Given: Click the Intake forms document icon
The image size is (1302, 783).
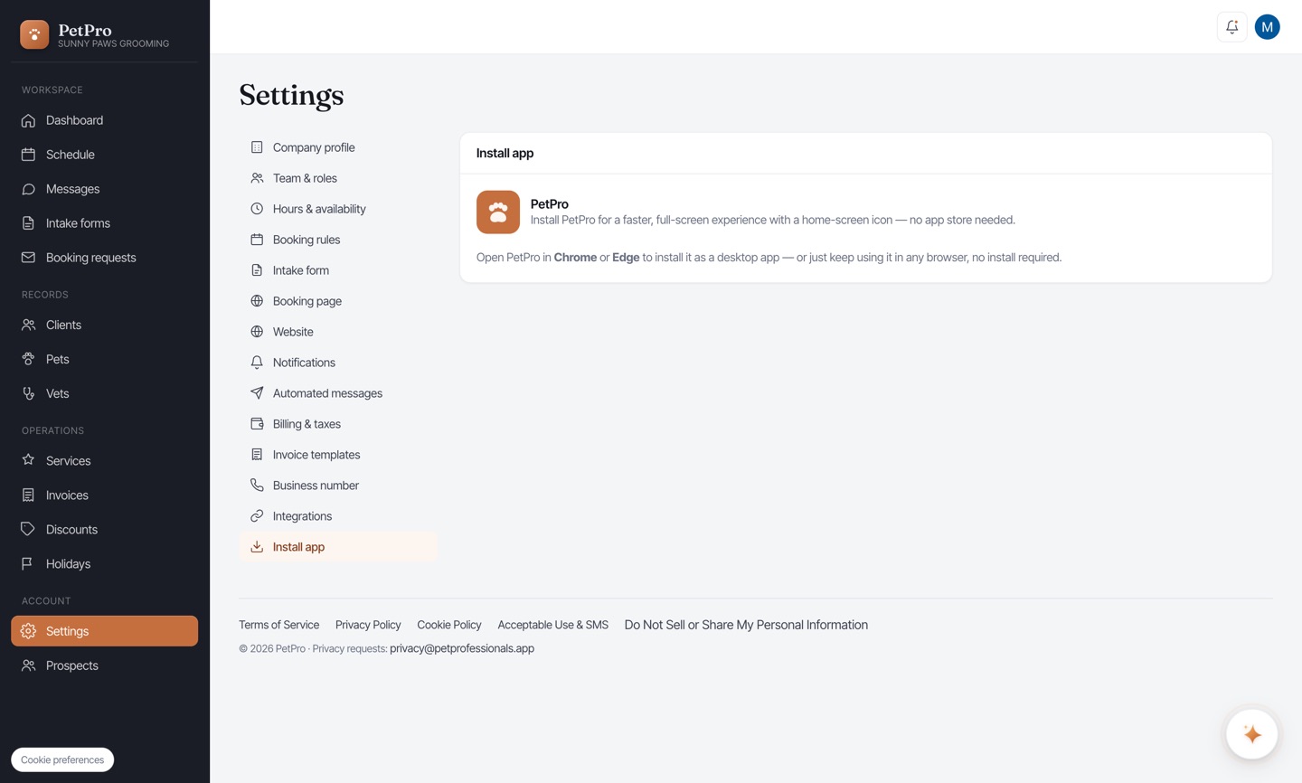Looking at the screenshot, I should (x=28, y=223).
